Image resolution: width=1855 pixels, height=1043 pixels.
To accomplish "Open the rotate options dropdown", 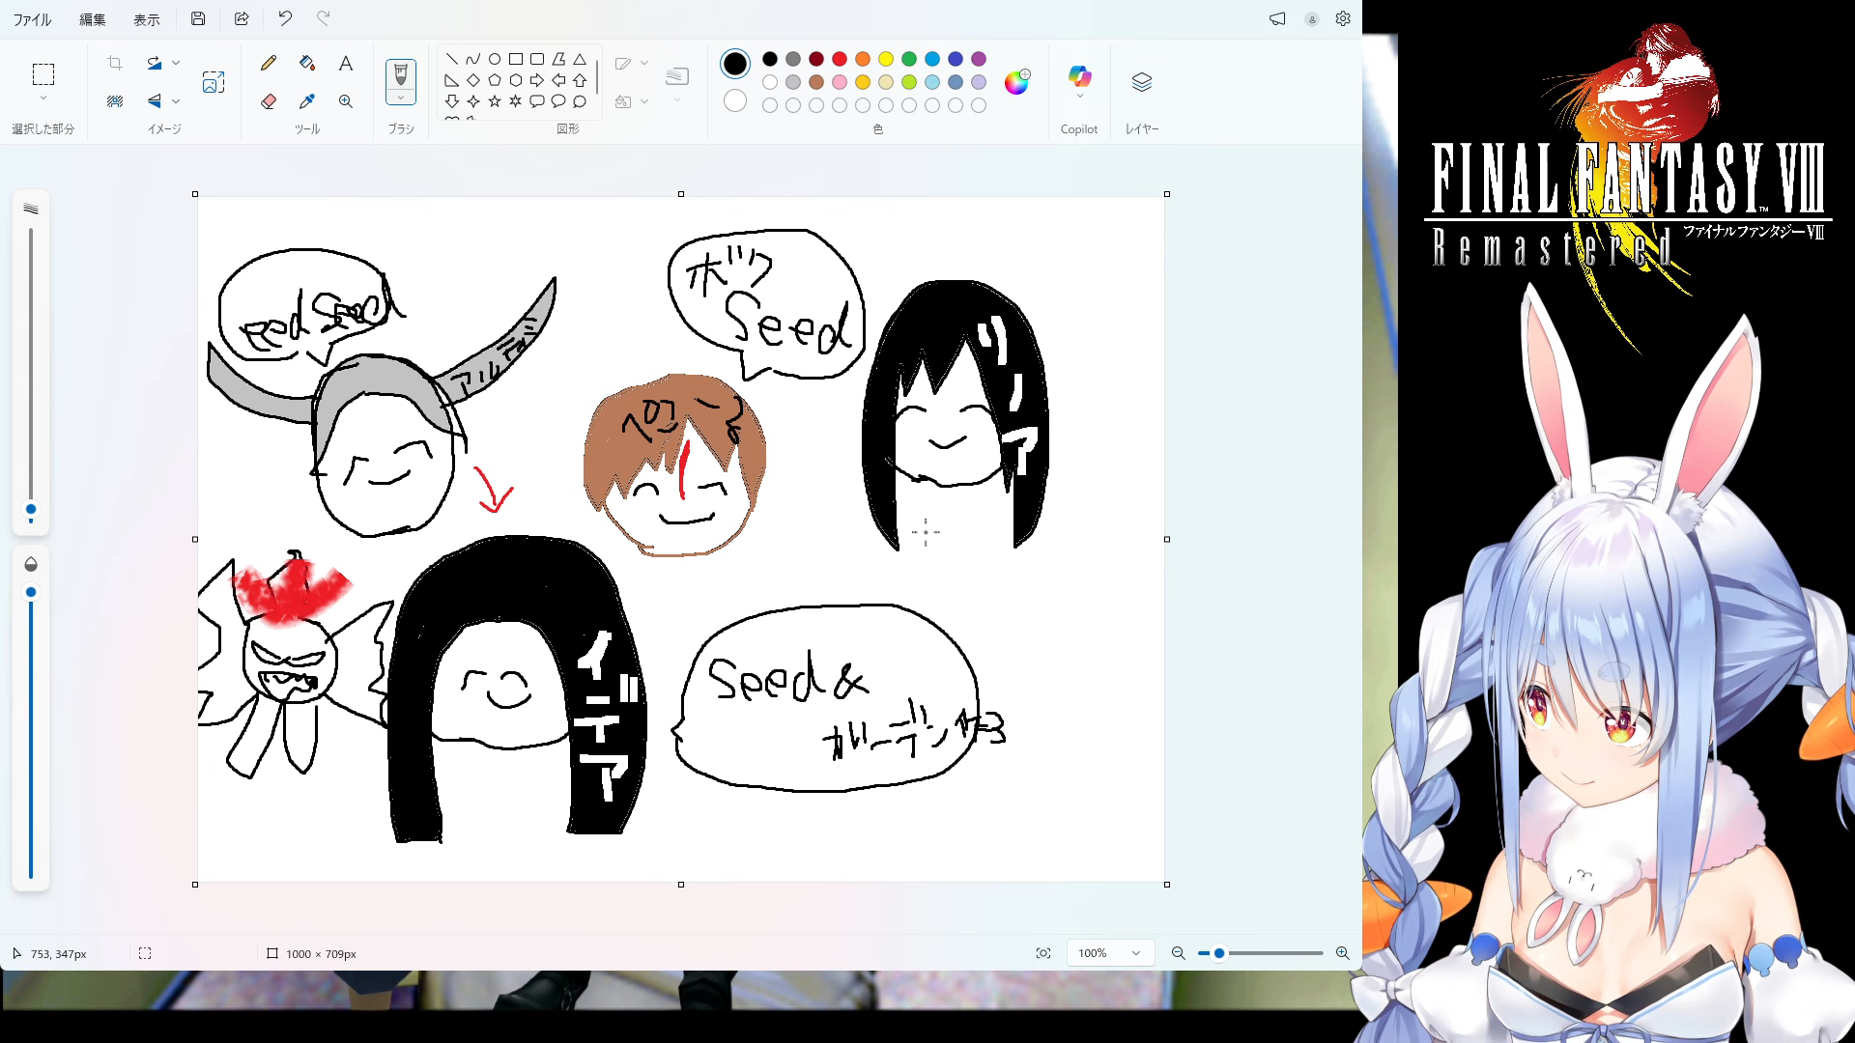I will (x=176, y=63).
